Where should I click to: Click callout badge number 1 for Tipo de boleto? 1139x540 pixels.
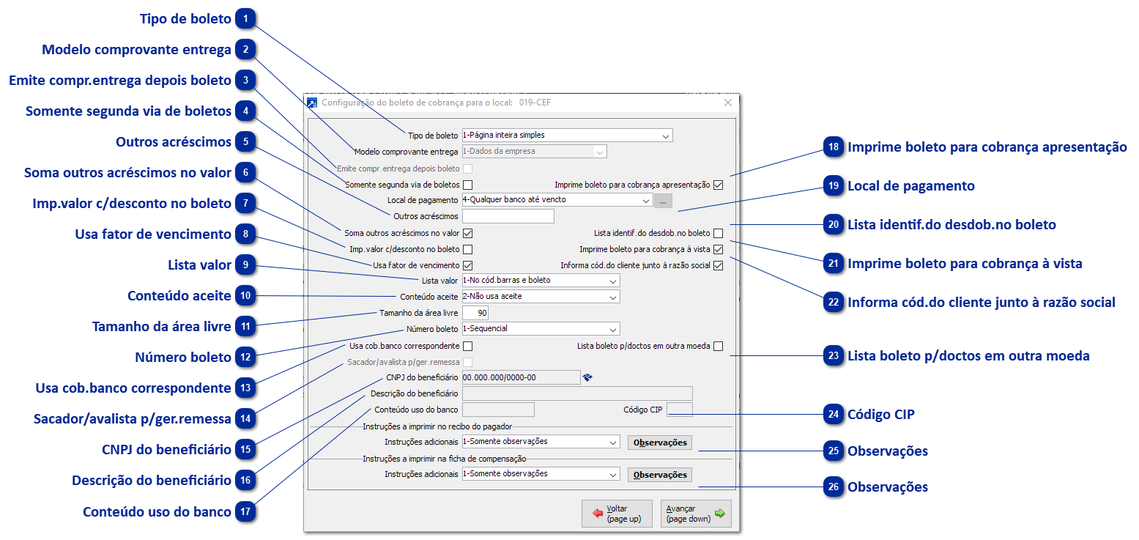click(246, 18)
